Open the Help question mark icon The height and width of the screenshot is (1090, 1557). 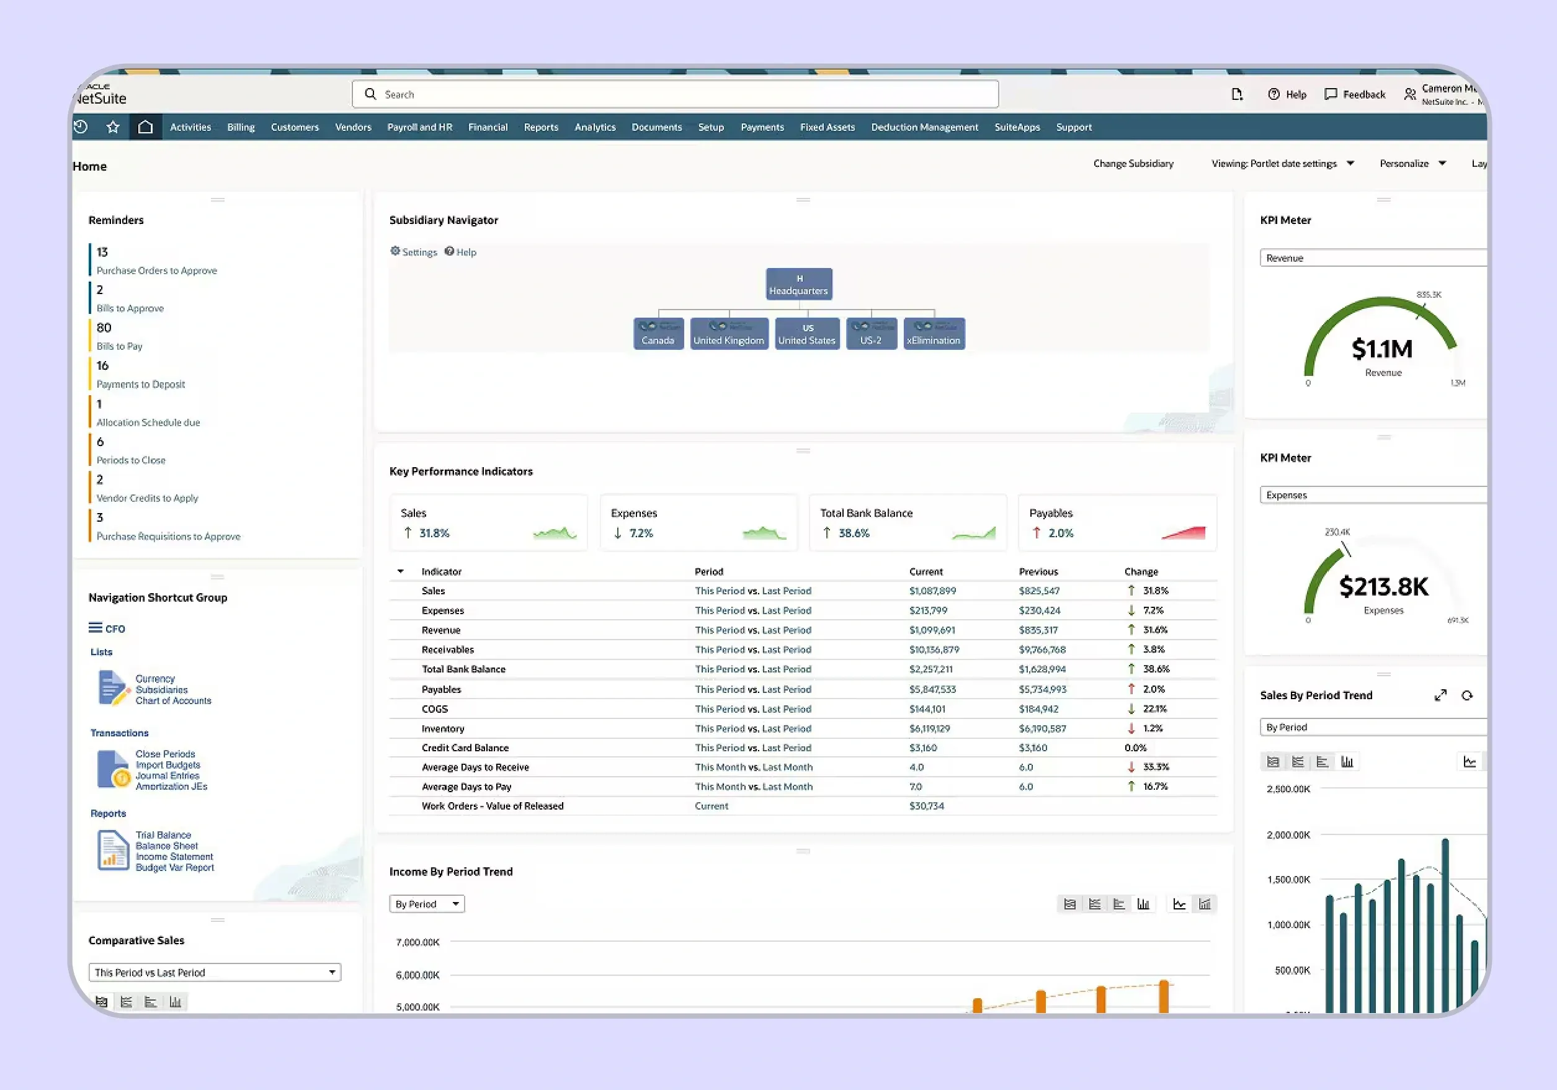tap(1274, 94)
